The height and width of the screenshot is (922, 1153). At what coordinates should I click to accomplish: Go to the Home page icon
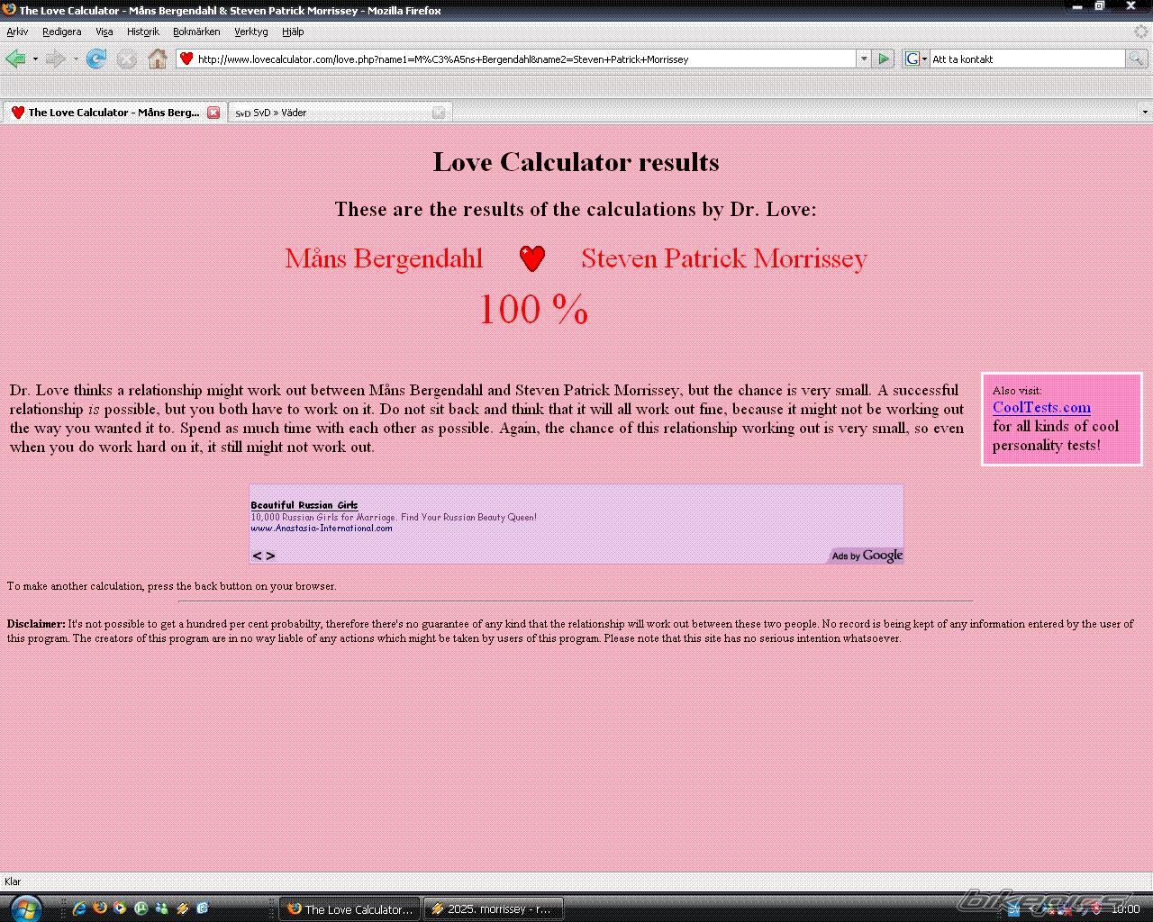pos(158,59)
